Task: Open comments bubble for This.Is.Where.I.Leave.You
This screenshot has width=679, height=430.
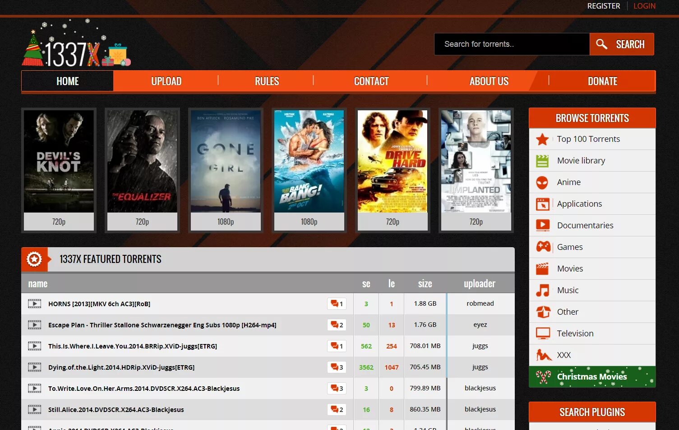Action: coord(337,346)
